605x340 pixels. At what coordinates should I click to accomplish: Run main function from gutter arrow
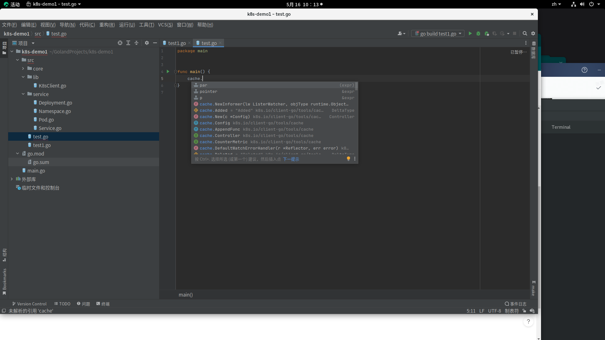[x=168, y=71]
